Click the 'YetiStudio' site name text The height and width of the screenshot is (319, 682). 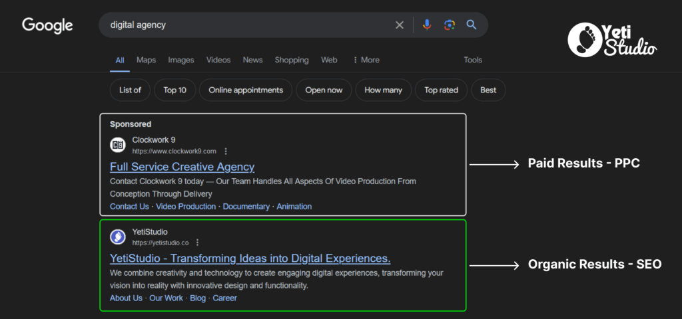tap(150, 232)
